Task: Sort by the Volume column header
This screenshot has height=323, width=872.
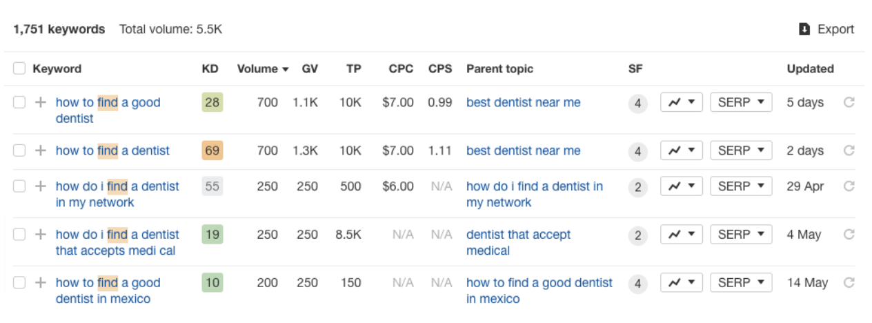Action: pyautogui.click(x=263, y=69)
